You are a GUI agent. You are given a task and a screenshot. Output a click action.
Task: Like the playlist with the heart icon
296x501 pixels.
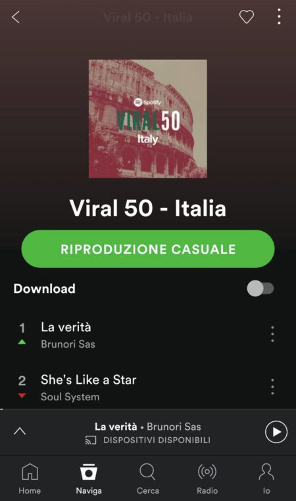(x=247, y=16)
